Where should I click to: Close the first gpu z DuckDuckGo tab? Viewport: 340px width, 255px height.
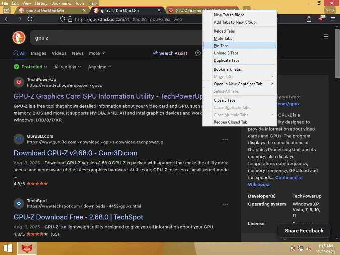click(x=84, y=10)
